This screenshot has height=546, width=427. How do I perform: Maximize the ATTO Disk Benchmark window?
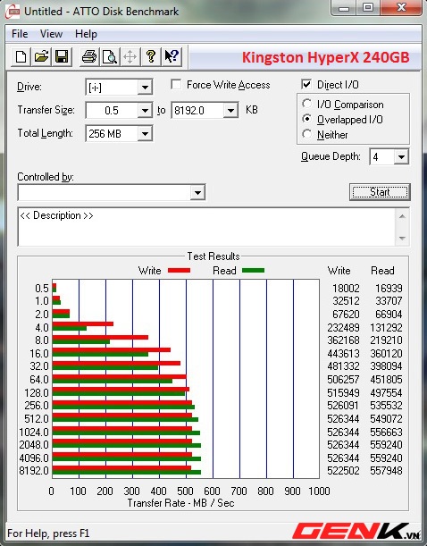tap(368, 8)
